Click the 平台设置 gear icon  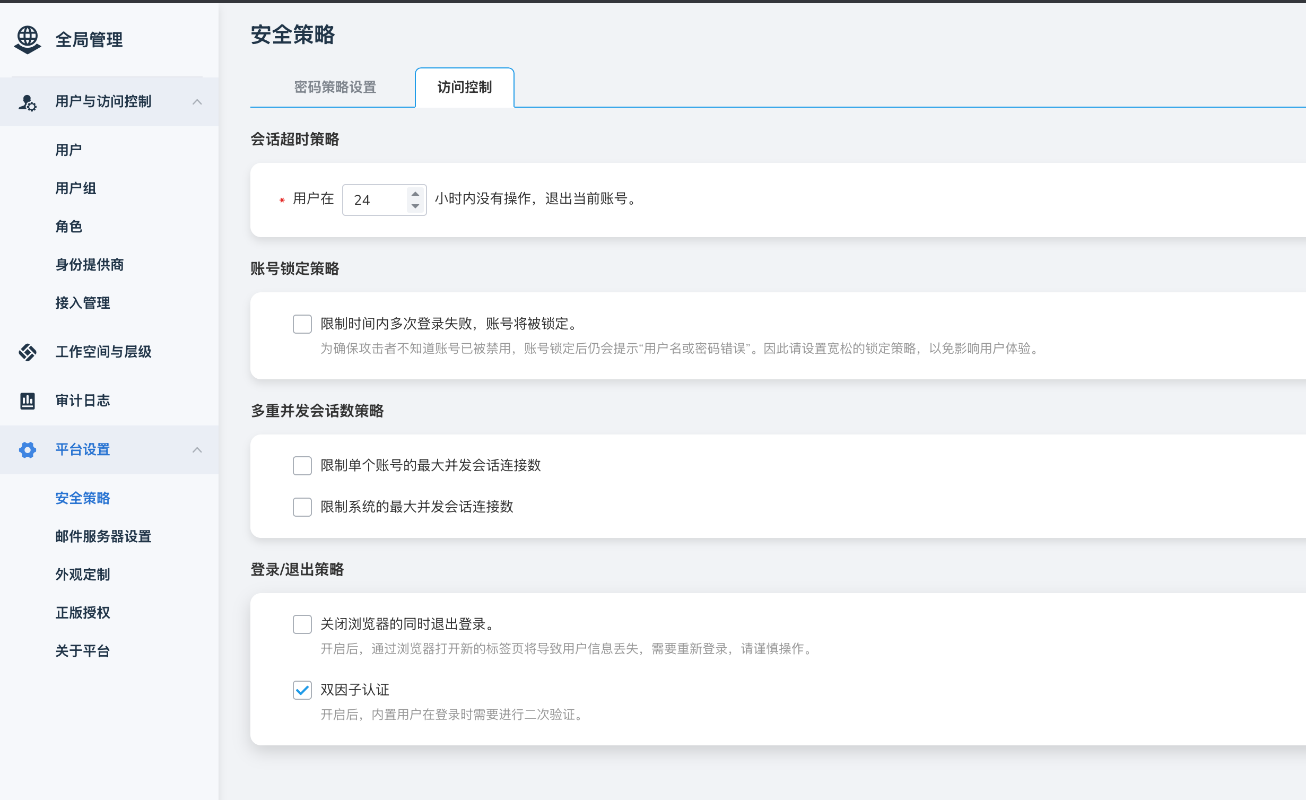(x=27, y=449)
